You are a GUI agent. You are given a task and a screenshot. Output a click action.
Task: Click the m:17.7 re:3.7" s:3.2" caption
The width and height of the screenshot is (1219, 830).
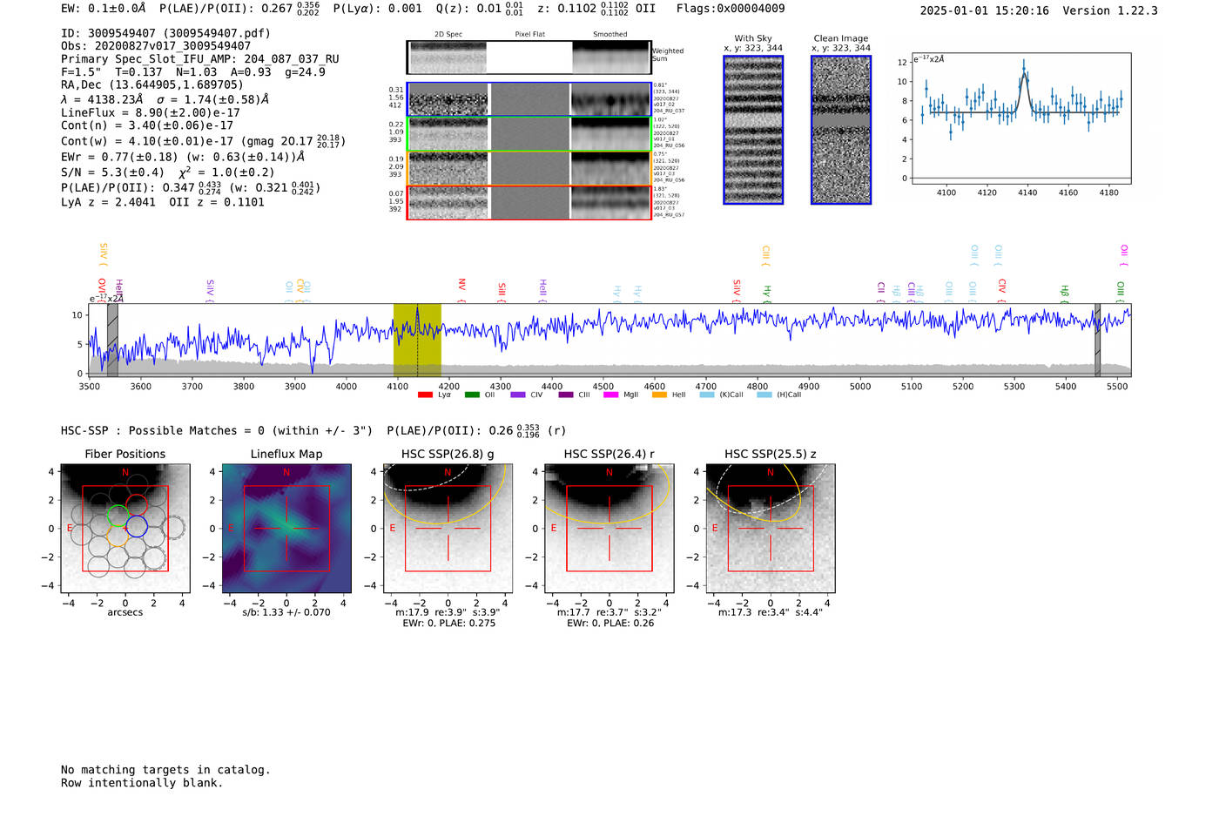point(609,612)
